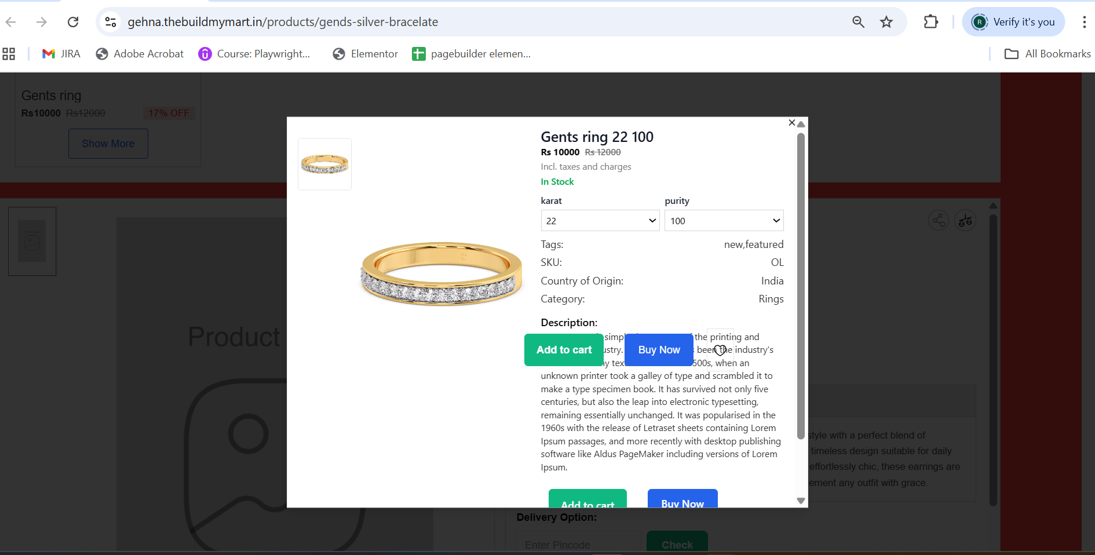
Task: Open the All Bookmarks folder
Action: click(x=1047, y=54)
